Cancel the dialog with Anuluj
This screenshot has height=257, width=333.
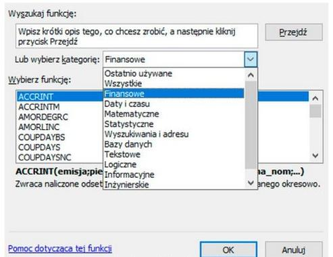click(294, 250)
